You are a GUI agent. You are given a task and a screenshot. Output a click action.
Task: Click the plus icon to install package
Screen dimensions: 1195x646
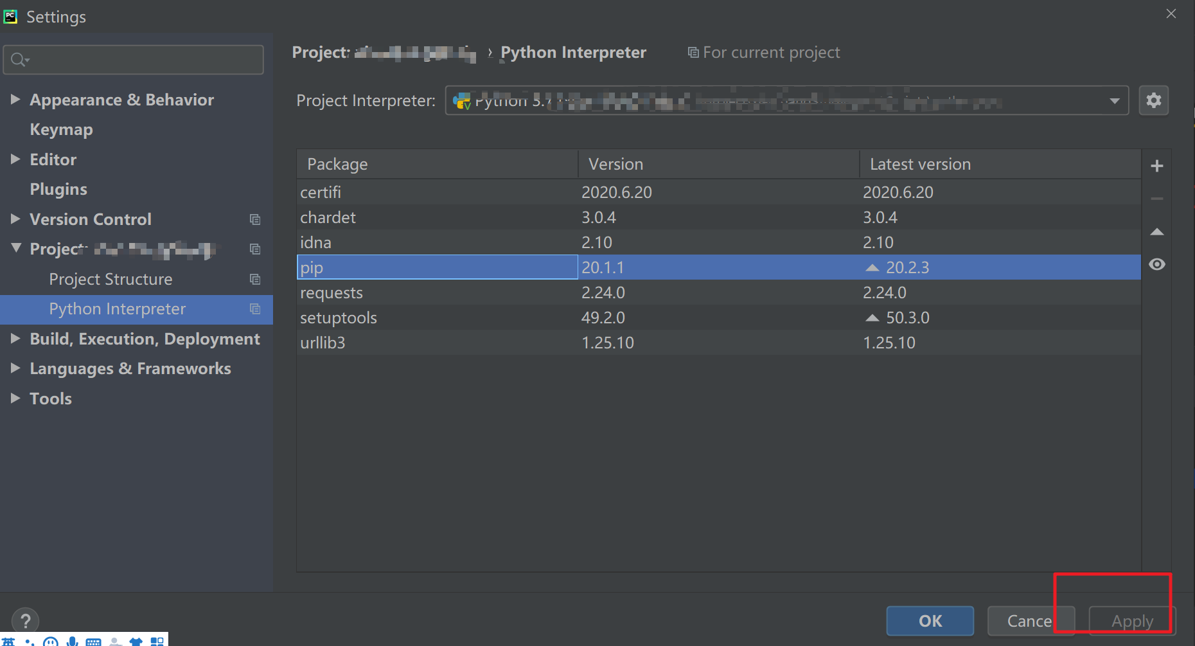coord(1157,166)
